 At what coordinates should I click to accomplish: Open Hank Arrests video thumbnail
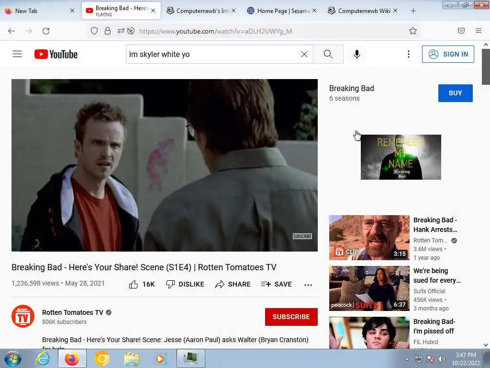coord(369,238)
